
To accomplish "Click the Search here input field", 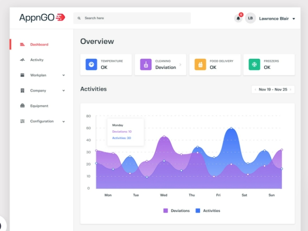I will [135, 18].
